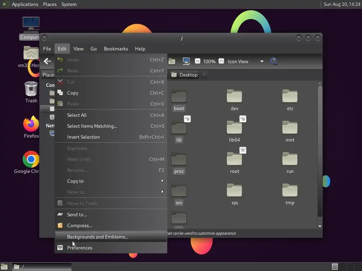Open the View menu
The width and height of the screenshot is (362, 271).
tap(78, 49)
